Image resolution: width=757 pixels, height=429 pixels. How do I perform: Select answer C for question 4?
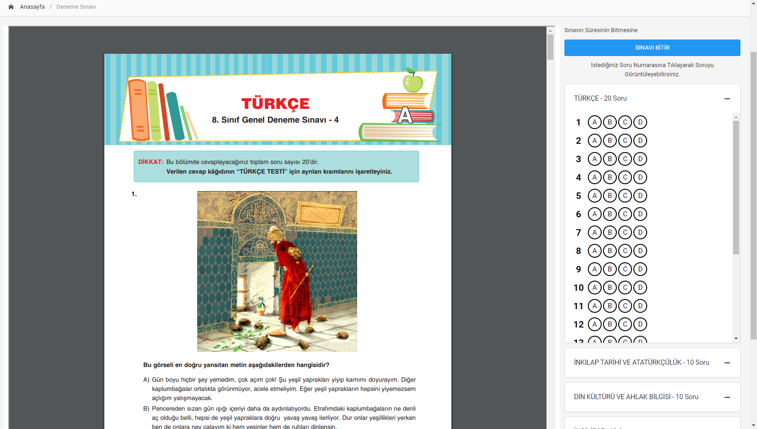point(625,177)
